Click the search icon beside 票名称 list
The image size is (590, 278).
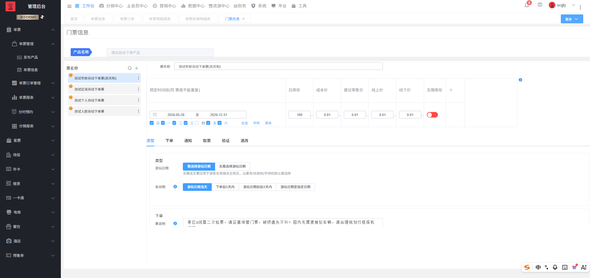click(x=130, y=68)
